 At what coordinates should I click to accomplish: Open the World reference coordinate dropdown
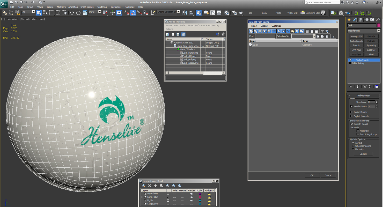click(x=100, y=12)
